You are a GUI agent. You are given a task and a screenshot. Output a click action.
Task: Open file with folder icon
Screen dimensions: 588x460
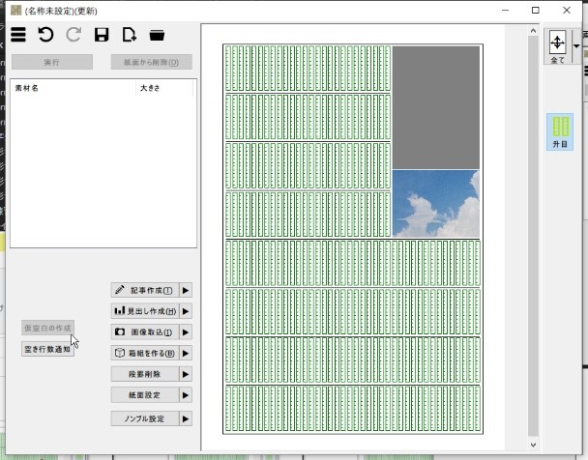click(x=157, y=35)
